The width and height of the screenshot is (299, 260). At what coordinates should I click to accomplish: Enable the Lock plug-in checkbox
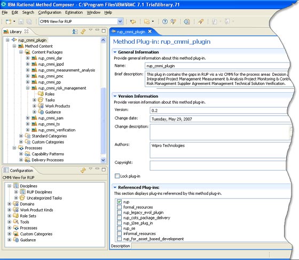(x=117, y=176)
